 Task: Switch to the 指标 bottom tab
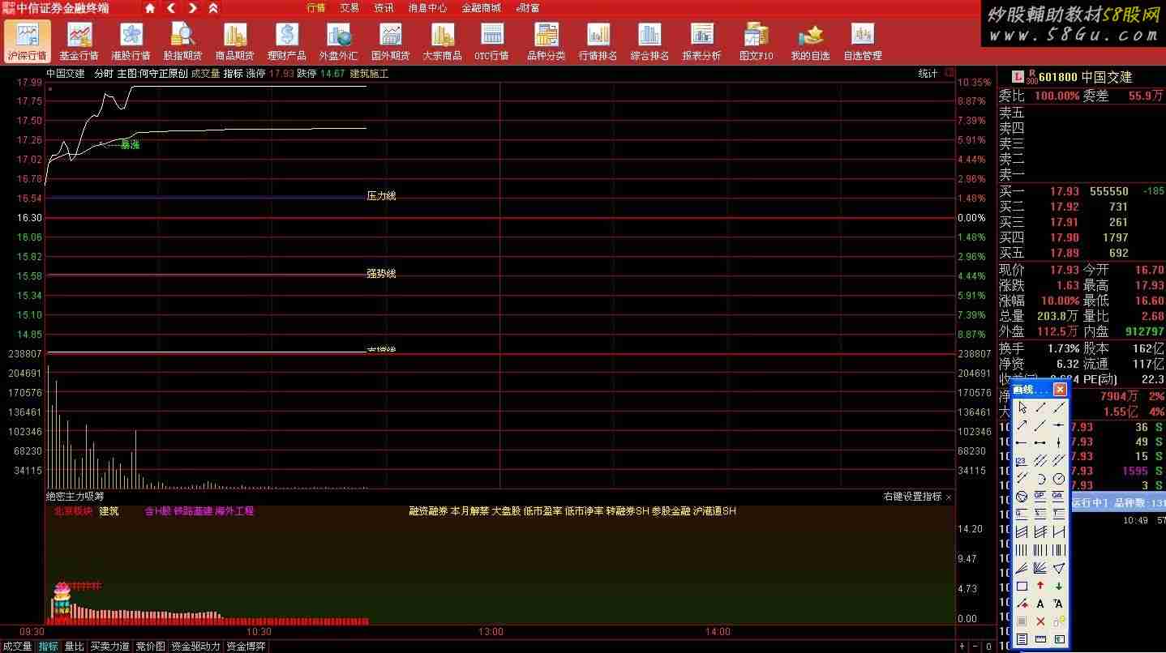point(49,647)
